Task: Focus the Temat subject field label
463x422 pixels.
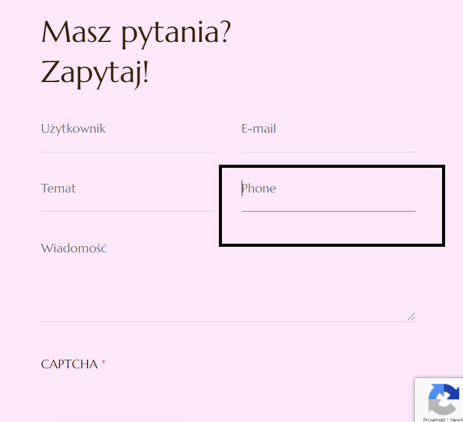Action: [59, 188]
